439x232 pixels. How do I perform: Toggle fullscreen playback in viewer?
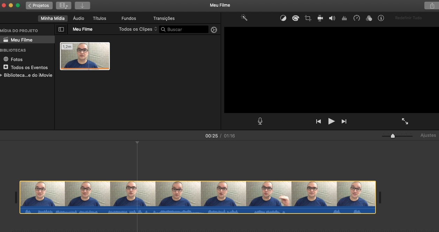pos(405,121)
